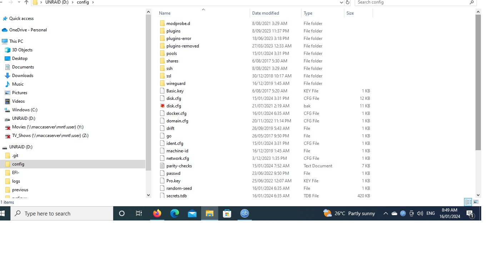Screen dimensions: 488x274
Task: Open the Mail app from the taskbar
Action: [192, 213]
